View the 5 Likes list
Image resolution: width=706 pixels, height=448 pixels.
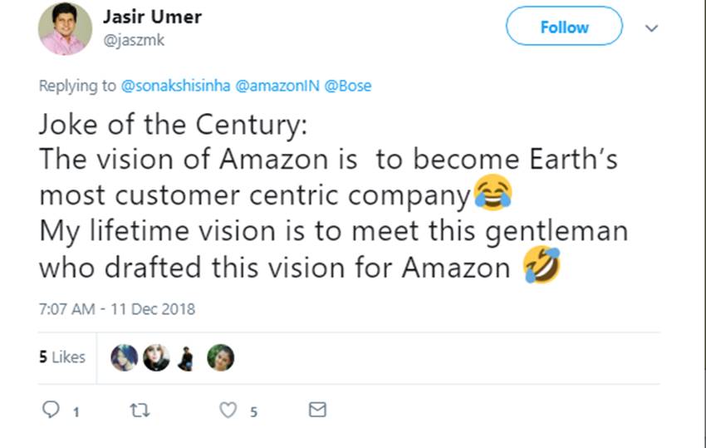(62, 357)
